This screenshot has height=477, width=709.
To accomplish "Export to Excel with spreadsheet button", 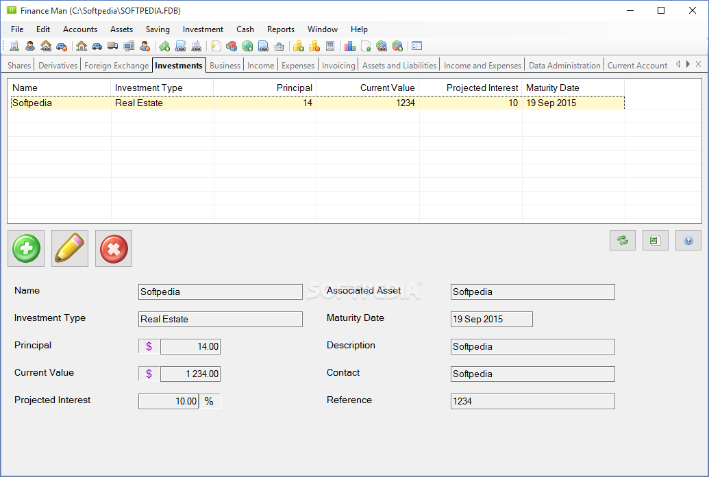I will [x=655, y=240].
